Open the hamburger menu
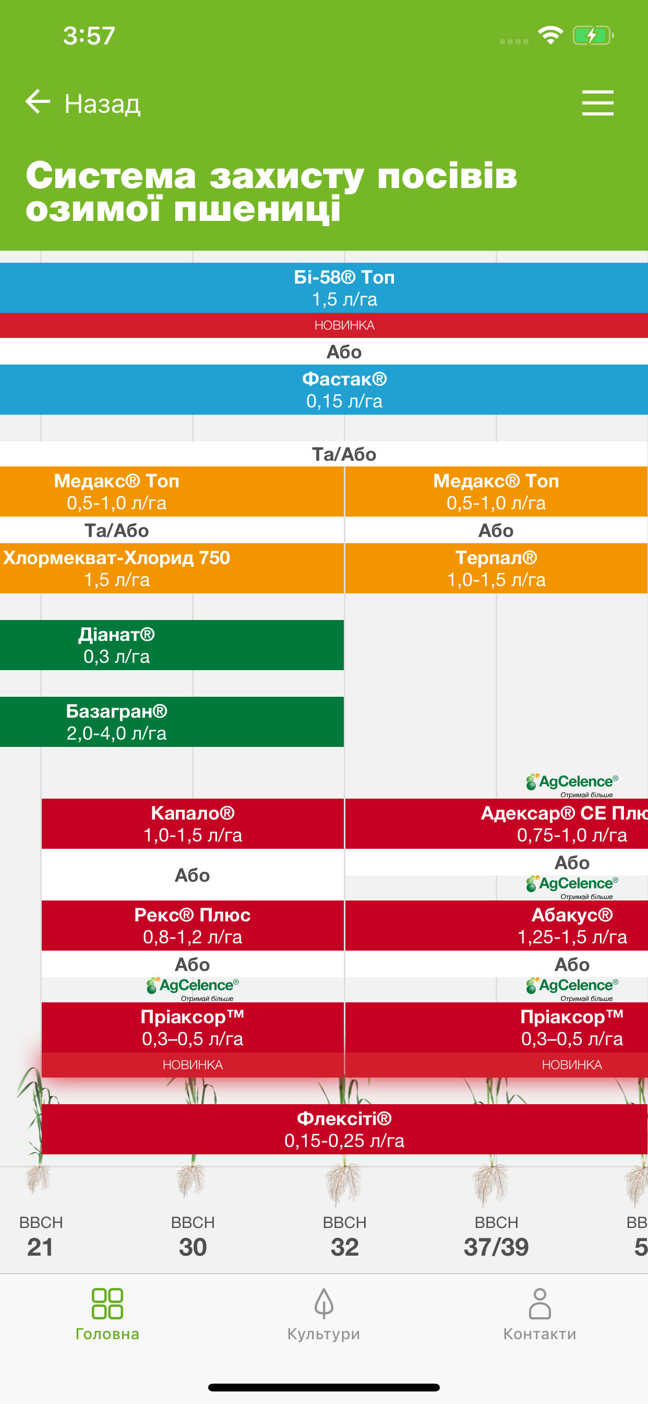This screenshot has width=648, height=1404. tap(597, 103)
